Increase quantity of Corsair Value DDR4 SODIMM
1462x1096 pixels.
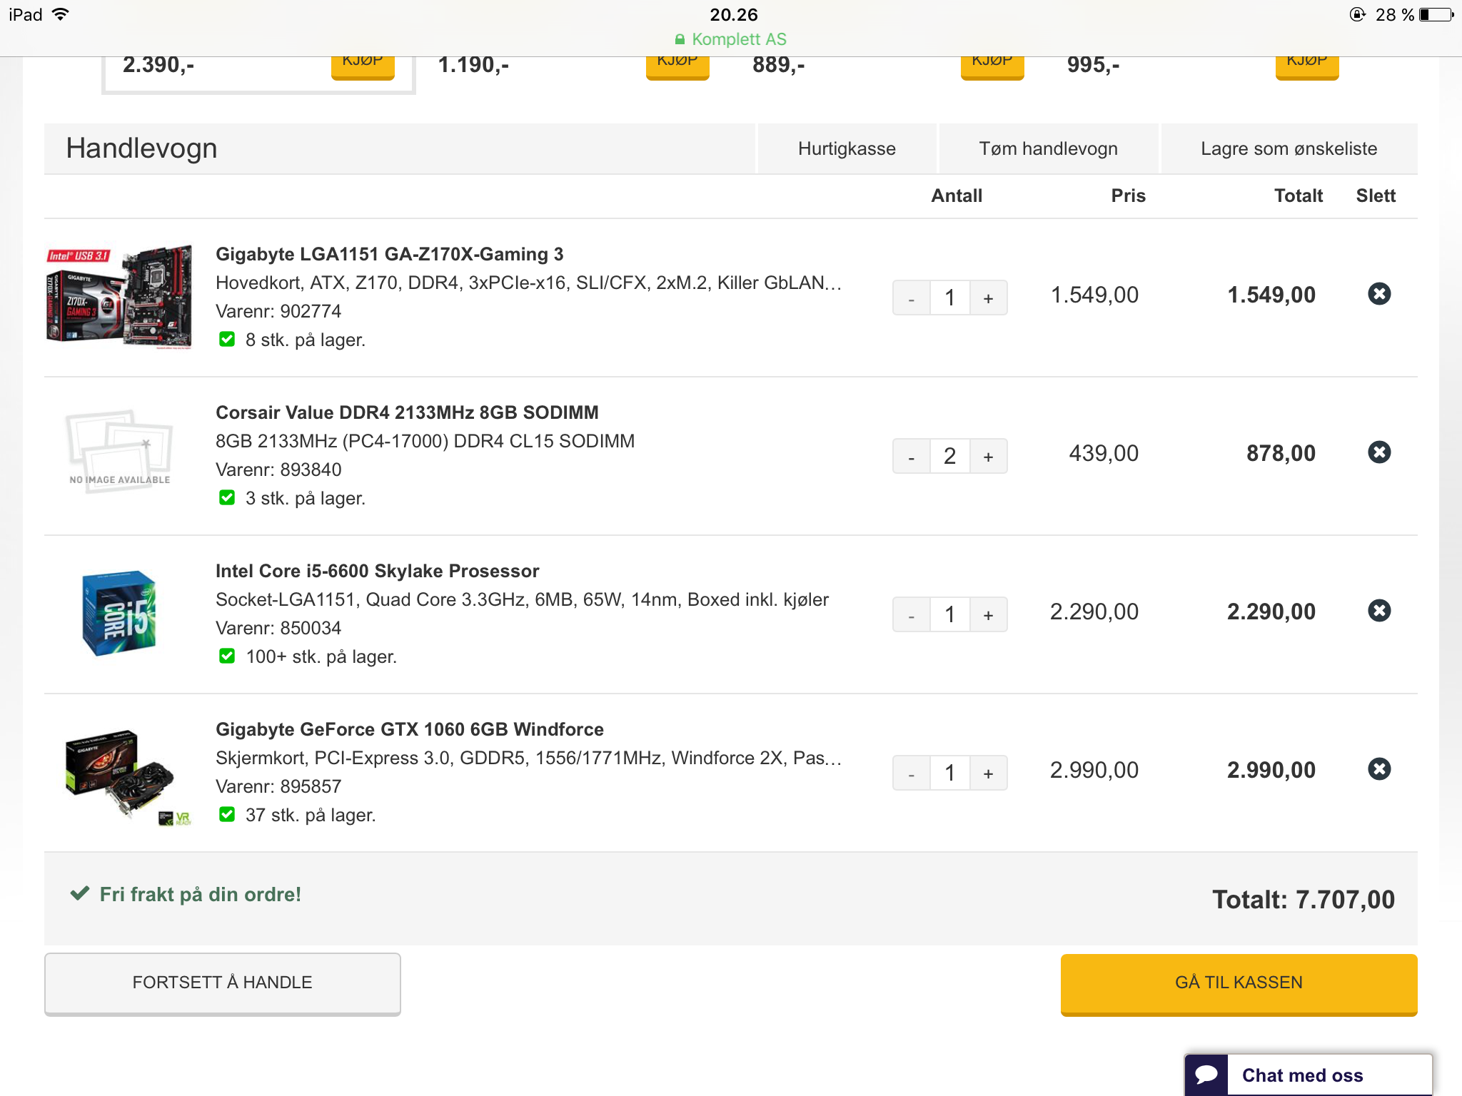click(x=989, y=456)
